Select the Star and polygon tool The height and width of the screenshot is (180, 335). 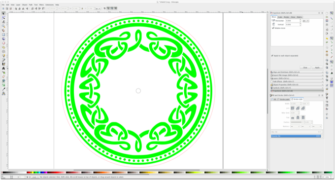coord(3,47)
